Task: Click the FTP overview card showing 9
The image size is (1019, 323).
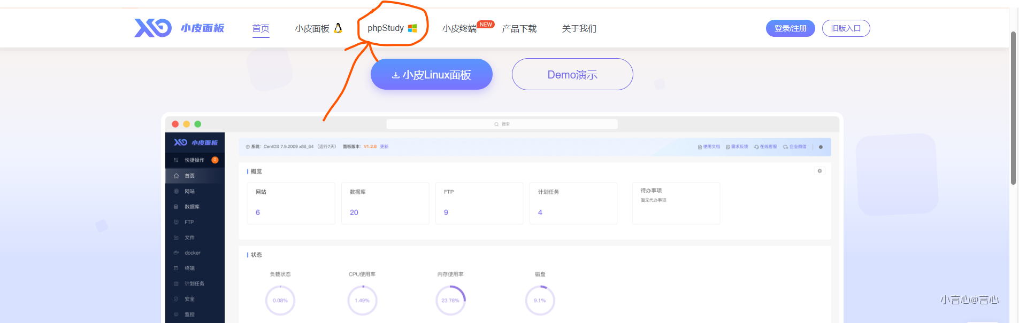Action: [x=479, y=203]
